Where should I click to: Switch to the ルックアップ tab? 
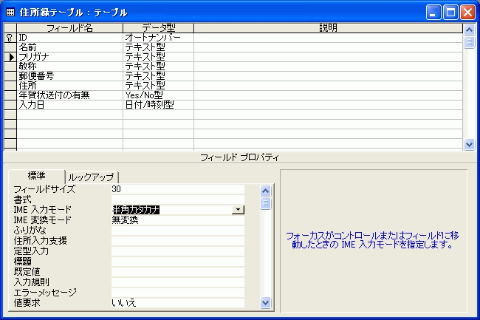point(92,177)
